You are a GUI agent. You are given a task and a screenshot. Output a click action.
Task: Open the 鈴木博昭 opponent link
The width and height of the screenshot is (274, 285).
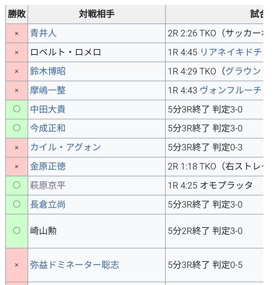(x=48, y=71)
